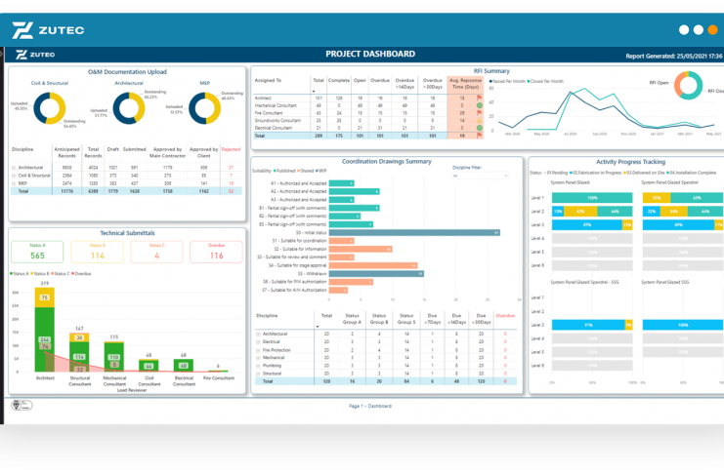
Task: Click the Status A 565 card
Action: click(37, 252)
